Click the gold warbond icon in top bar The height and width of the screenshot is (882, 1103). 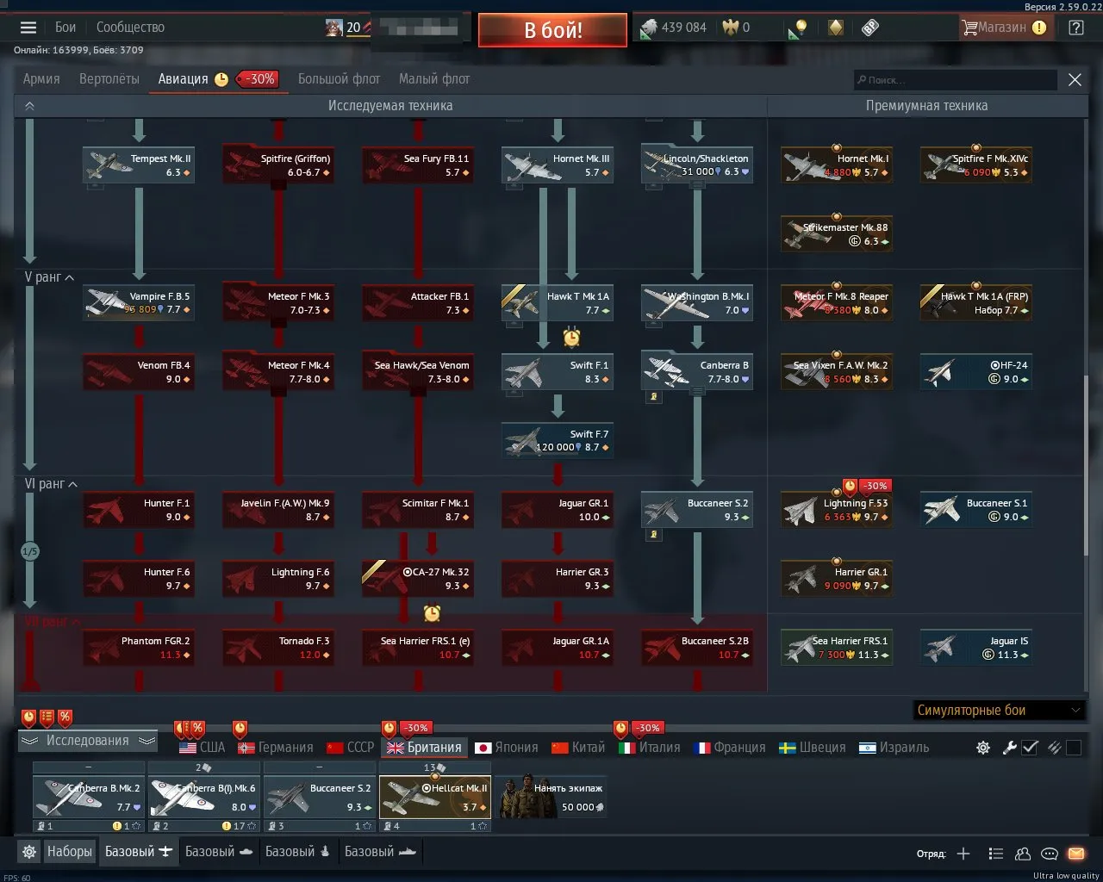click(835, 28)
